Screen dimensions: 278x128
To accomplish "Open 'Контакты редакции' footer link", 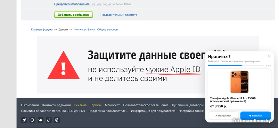I will 57,105.
